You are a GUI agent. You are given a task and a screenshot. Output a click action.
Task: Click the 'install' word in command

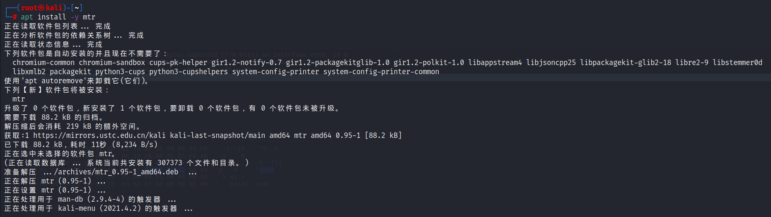tap(52, 17)
